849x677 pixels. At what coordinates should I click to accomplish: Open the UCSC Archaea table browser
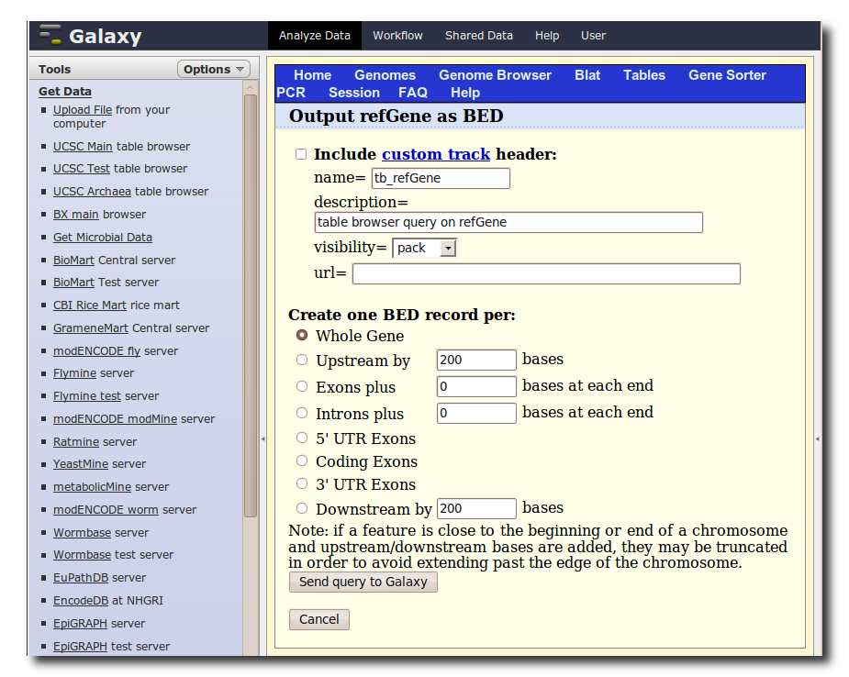[x=92, y=192]
